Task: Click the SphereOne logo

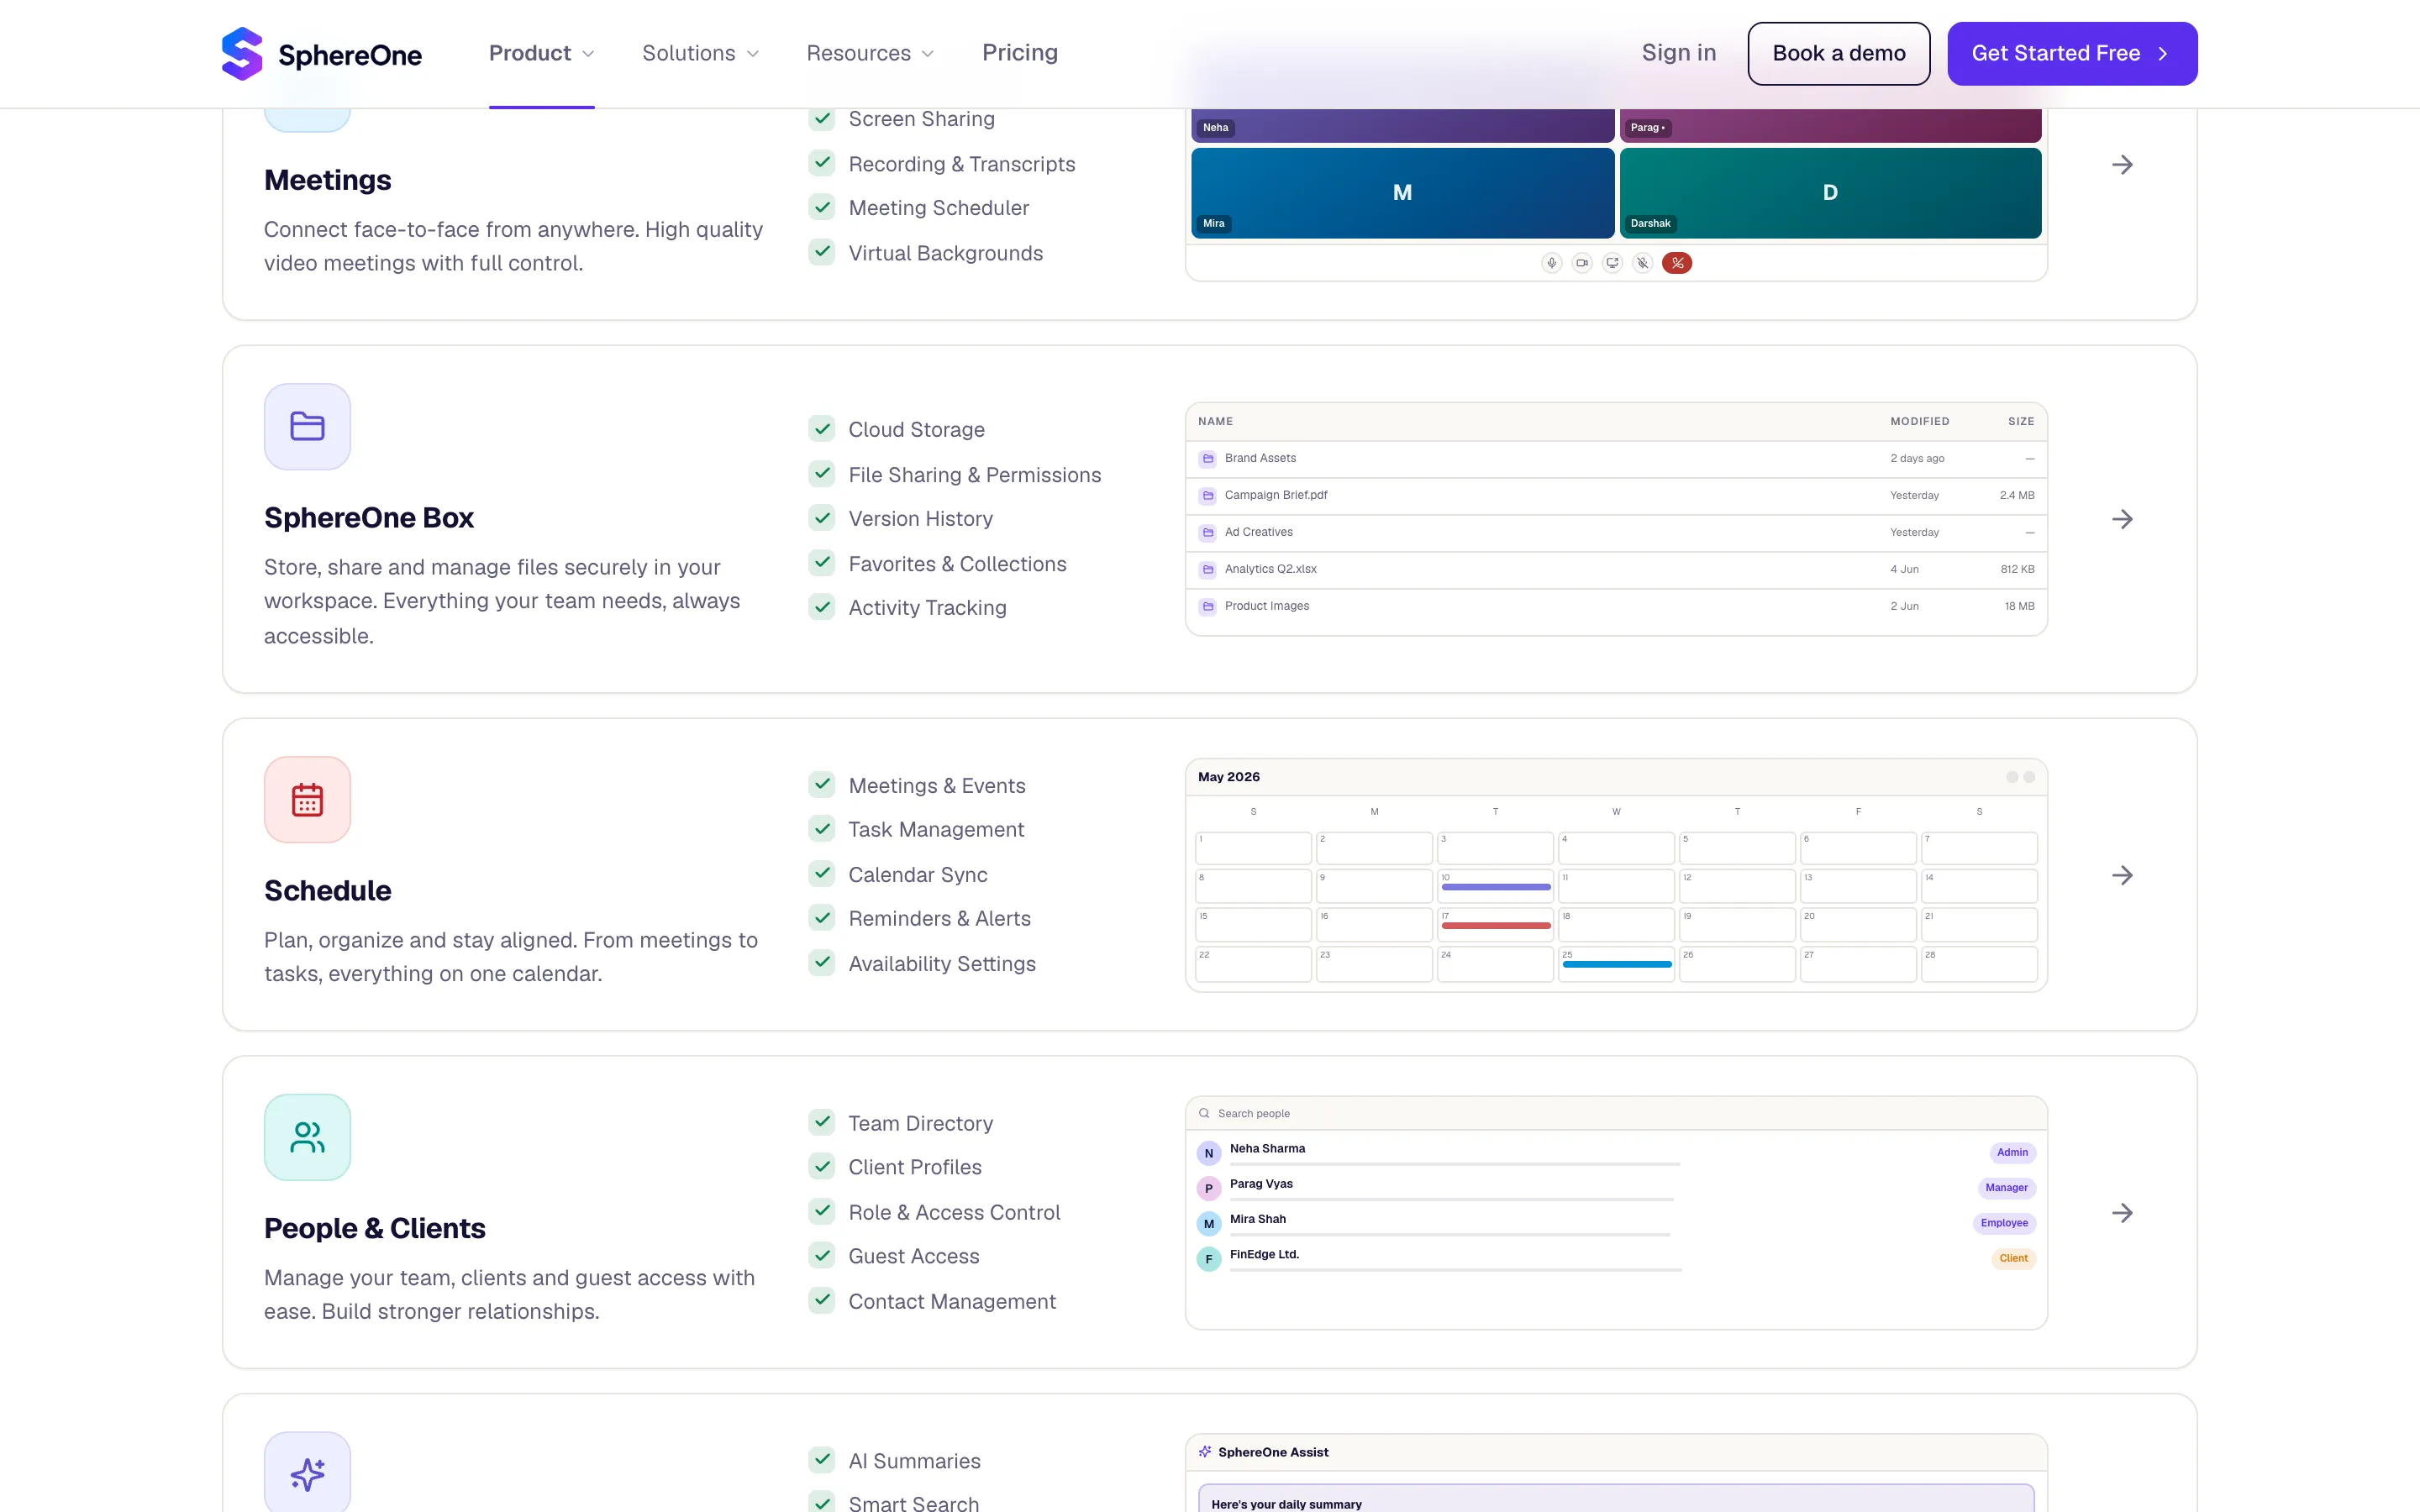Action: pos(321,53)
